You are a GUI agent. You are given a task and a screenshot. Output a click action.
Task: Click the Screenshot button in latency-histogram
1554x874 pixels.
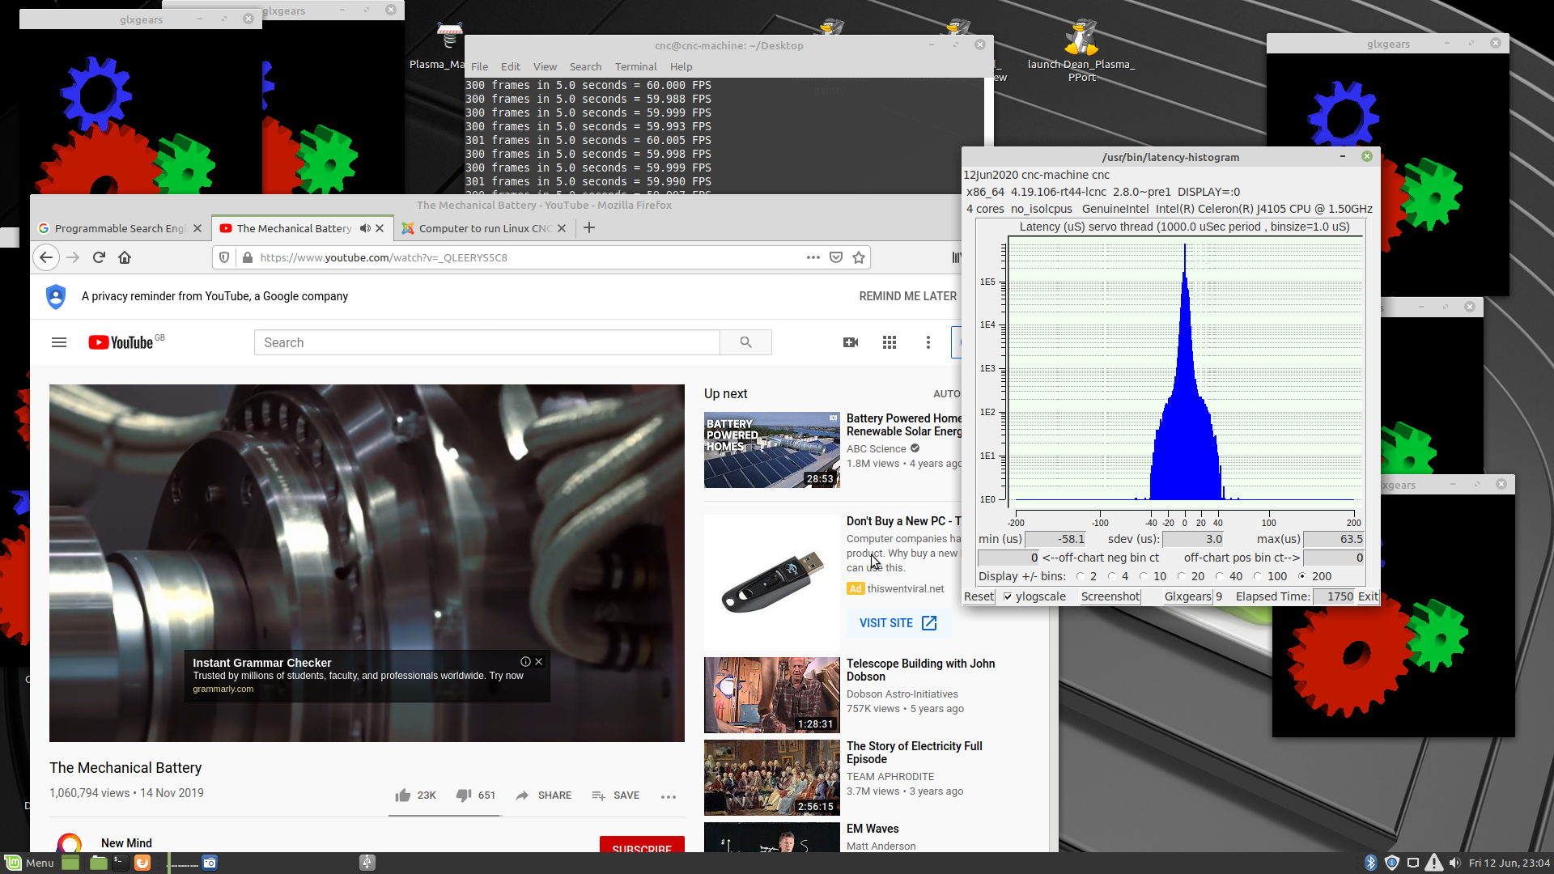click(x=1110, y=596)
